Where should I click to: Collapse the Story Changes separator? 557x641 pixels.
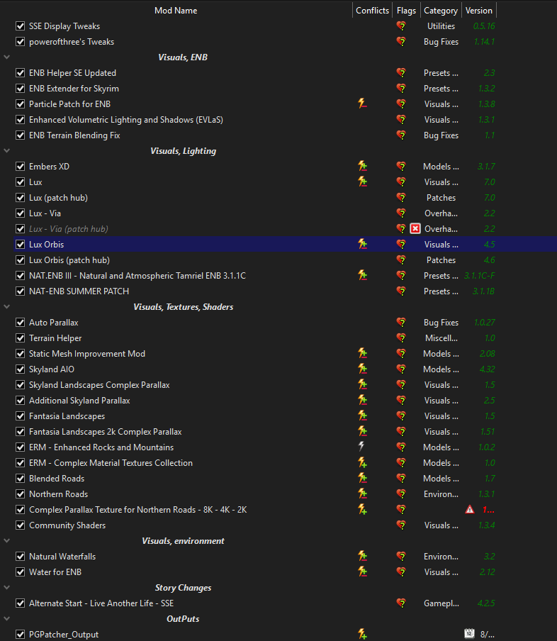pyautogui.click(x=6, y=587)
